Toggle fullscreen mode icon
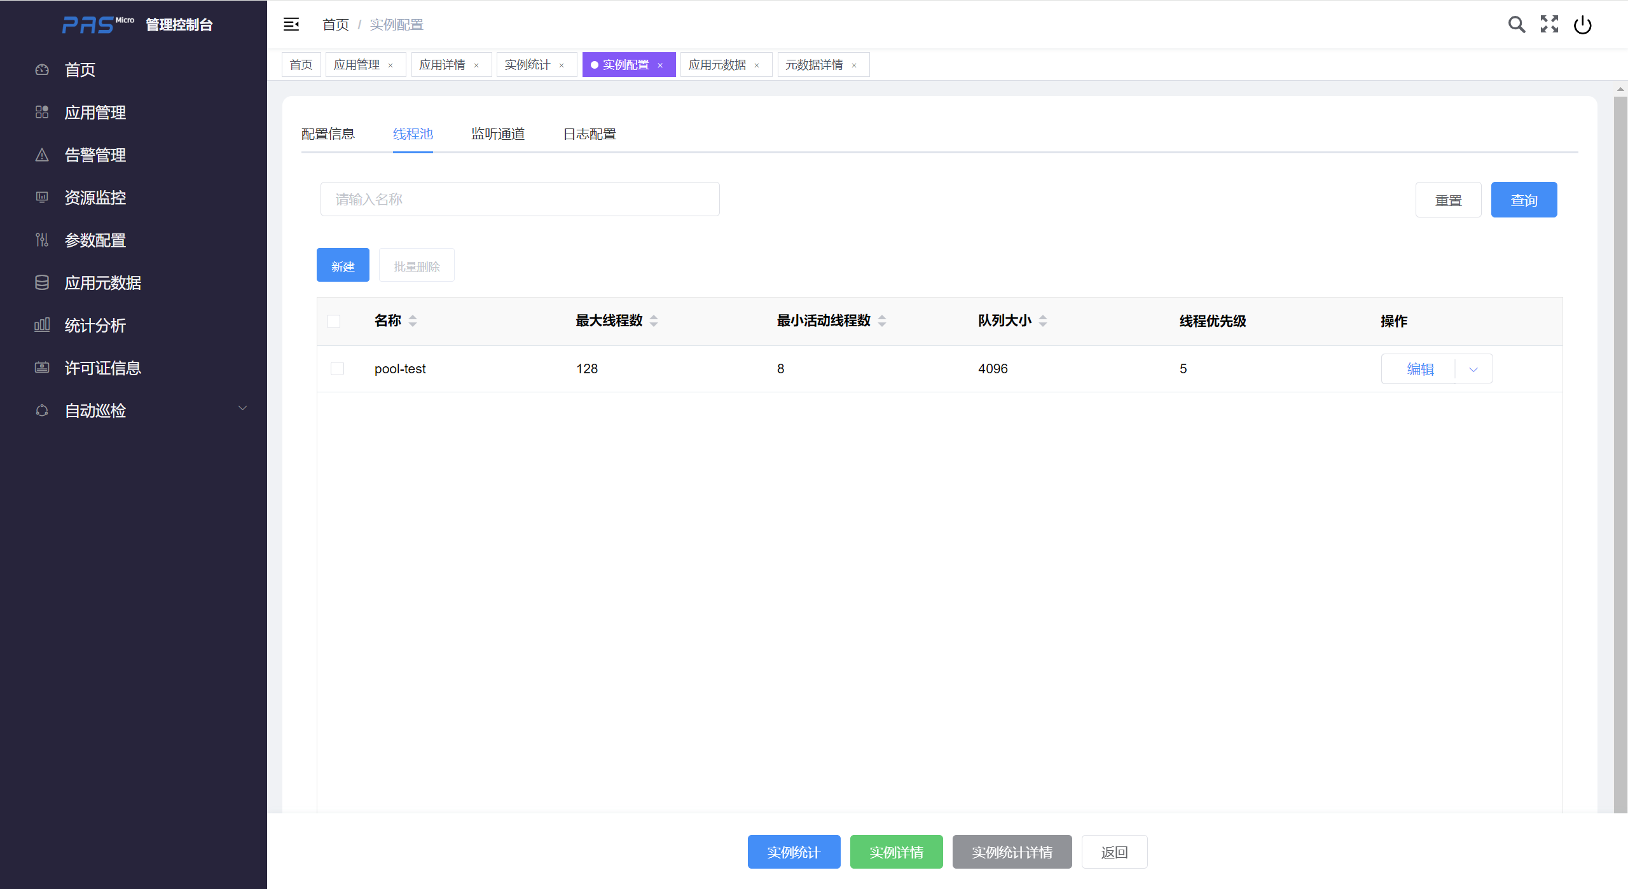This screenshot has width=1628, height=889. coord(1549,24)
